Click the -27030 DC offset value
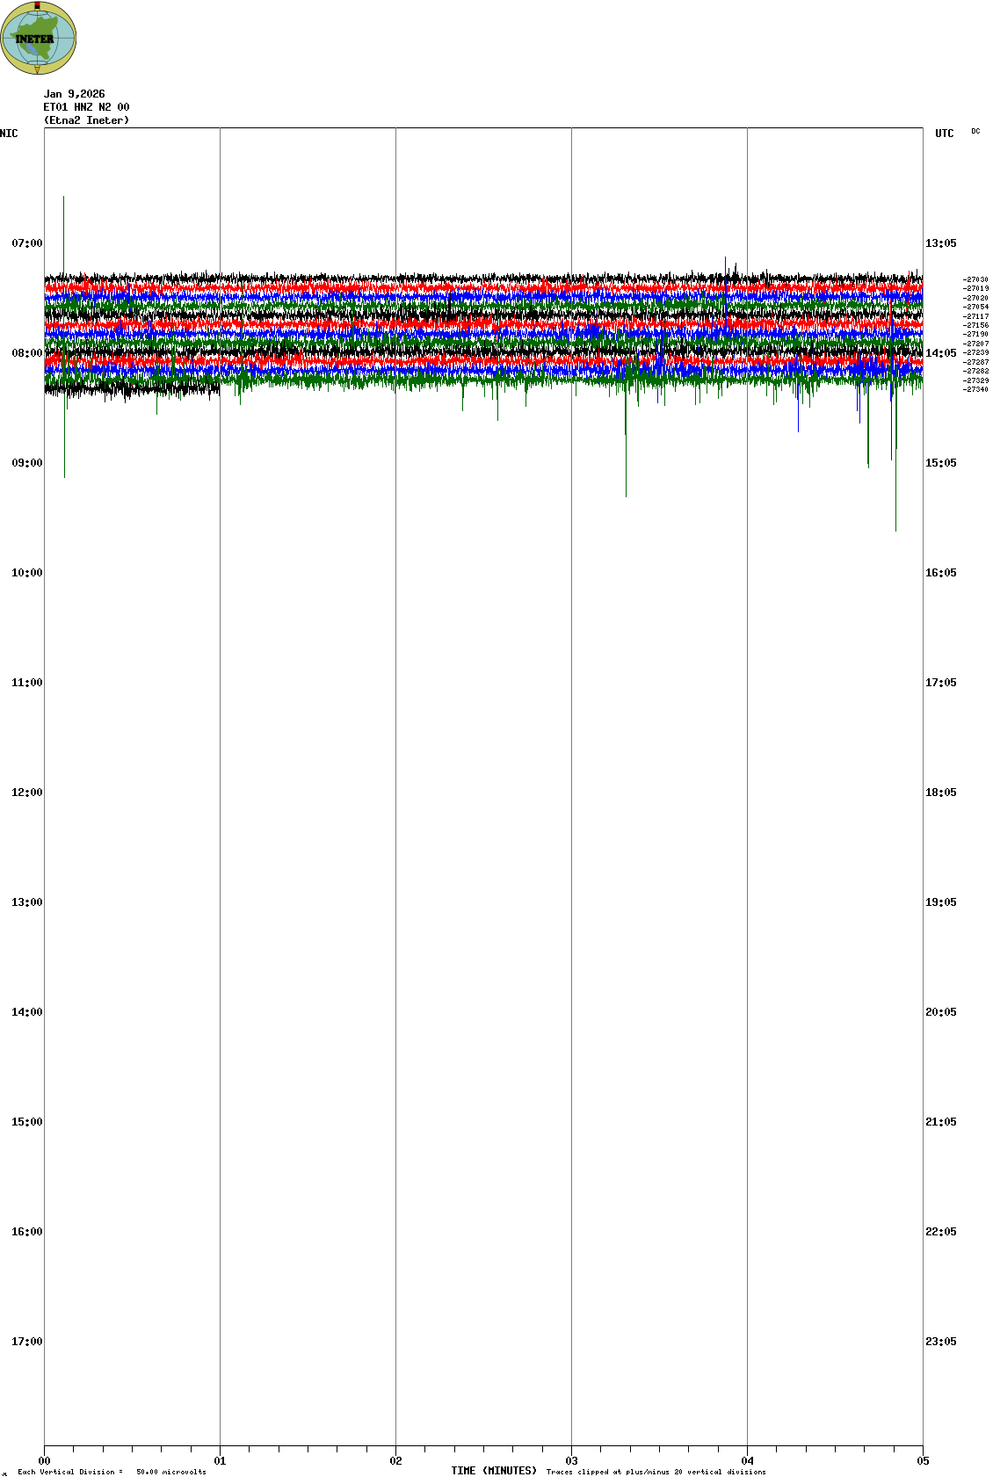Viewport: 993px width, 1484px height. (x=975, y=279)
